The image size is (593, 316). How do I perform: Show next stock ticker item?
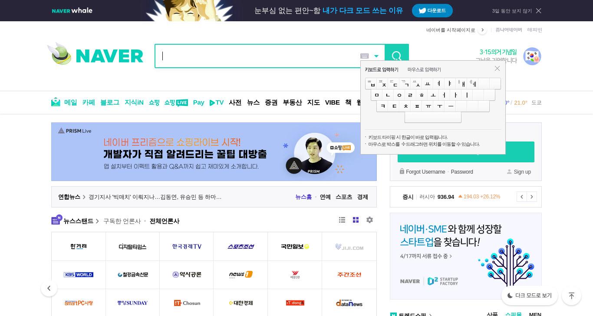click(532, 197)
